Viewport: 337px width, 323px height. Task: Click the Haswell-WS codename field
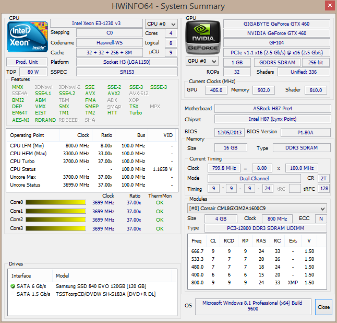coord(110,43)
